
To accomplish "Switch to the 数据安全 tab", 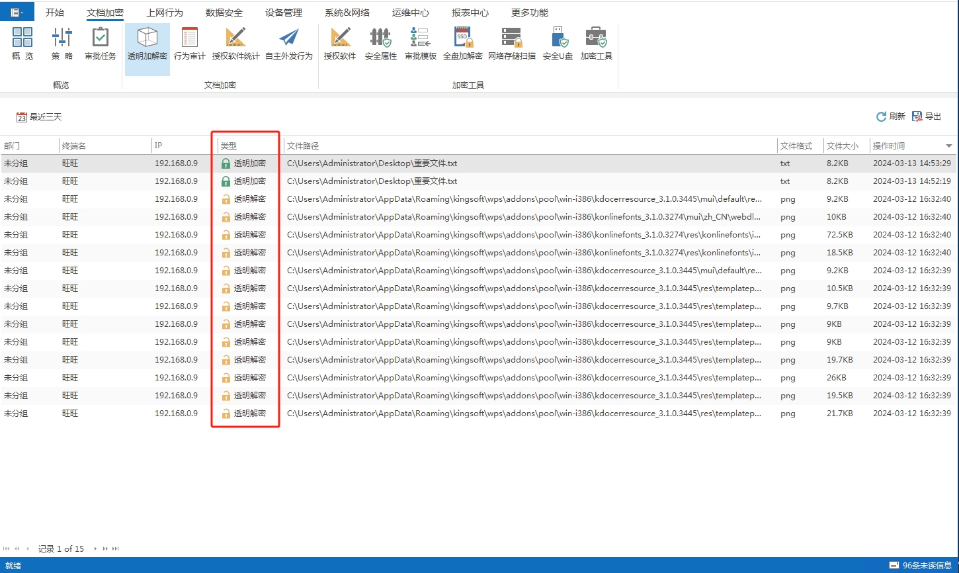I will [224, 13].
